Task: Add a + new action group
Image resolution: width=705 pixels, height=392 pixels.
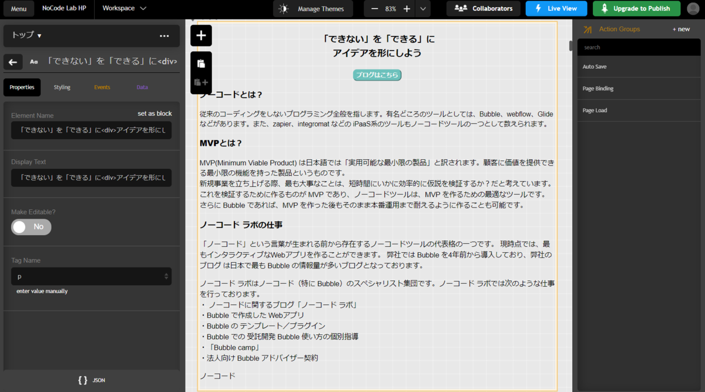Action: pyautogui.click(x=681, y=29)
